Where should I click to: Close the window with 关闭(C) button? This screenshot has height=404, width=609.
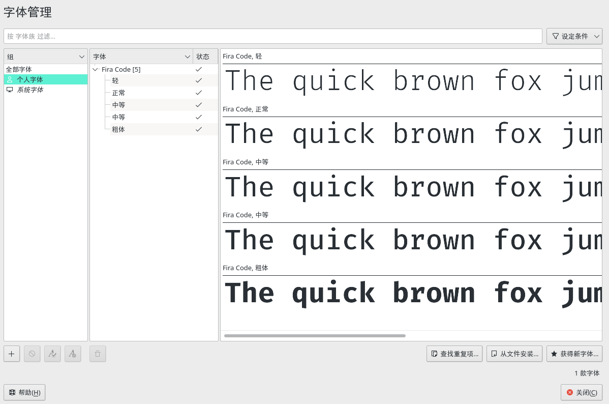(582, 392)
